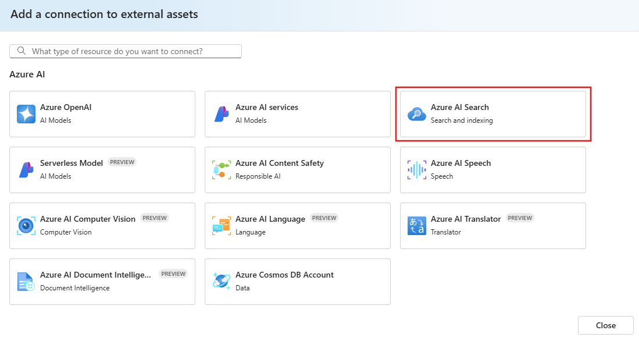This screenshot has height=341, width=639.
Task: Click the Serverless Model icon
Action: [26, 169]
